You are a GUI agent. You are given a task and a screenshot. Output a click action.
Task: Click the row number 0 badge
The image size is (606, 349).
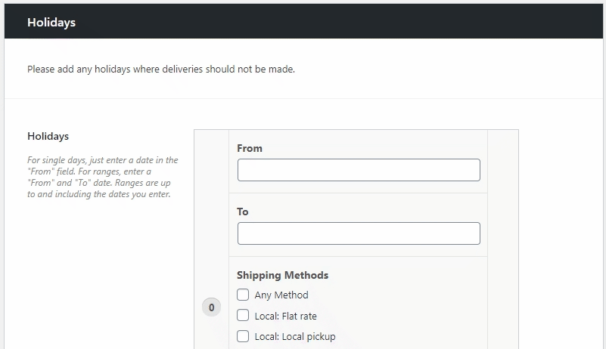coord(211,307)
